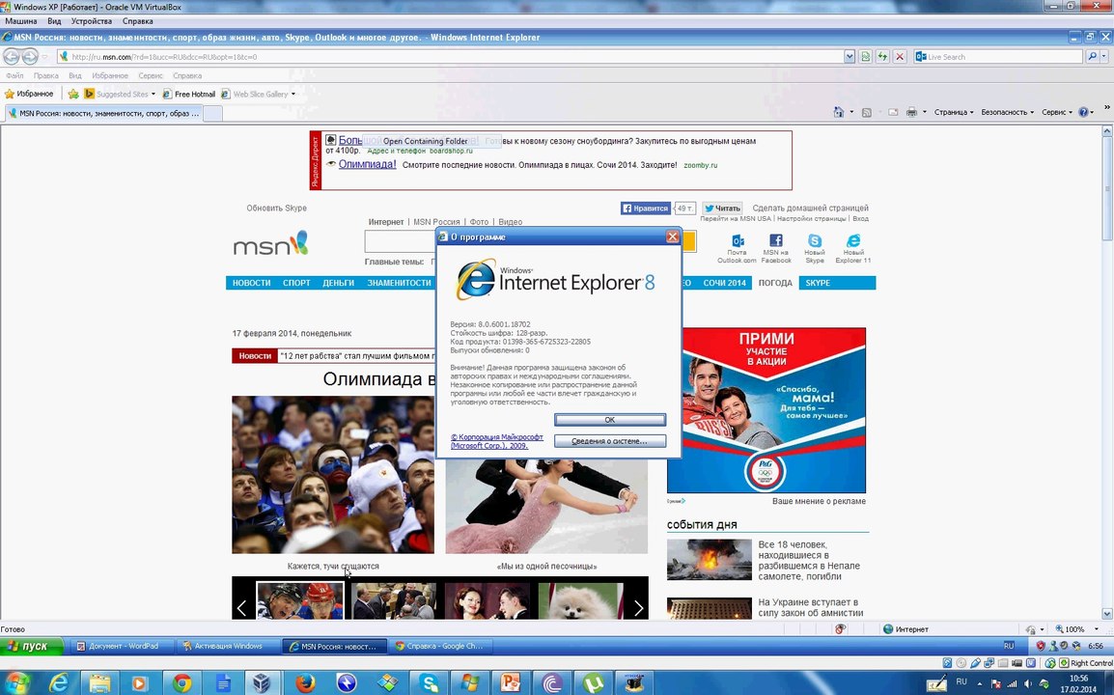
Task: Click the green refresh arrows icon
Action: click(x=882, y=57)
